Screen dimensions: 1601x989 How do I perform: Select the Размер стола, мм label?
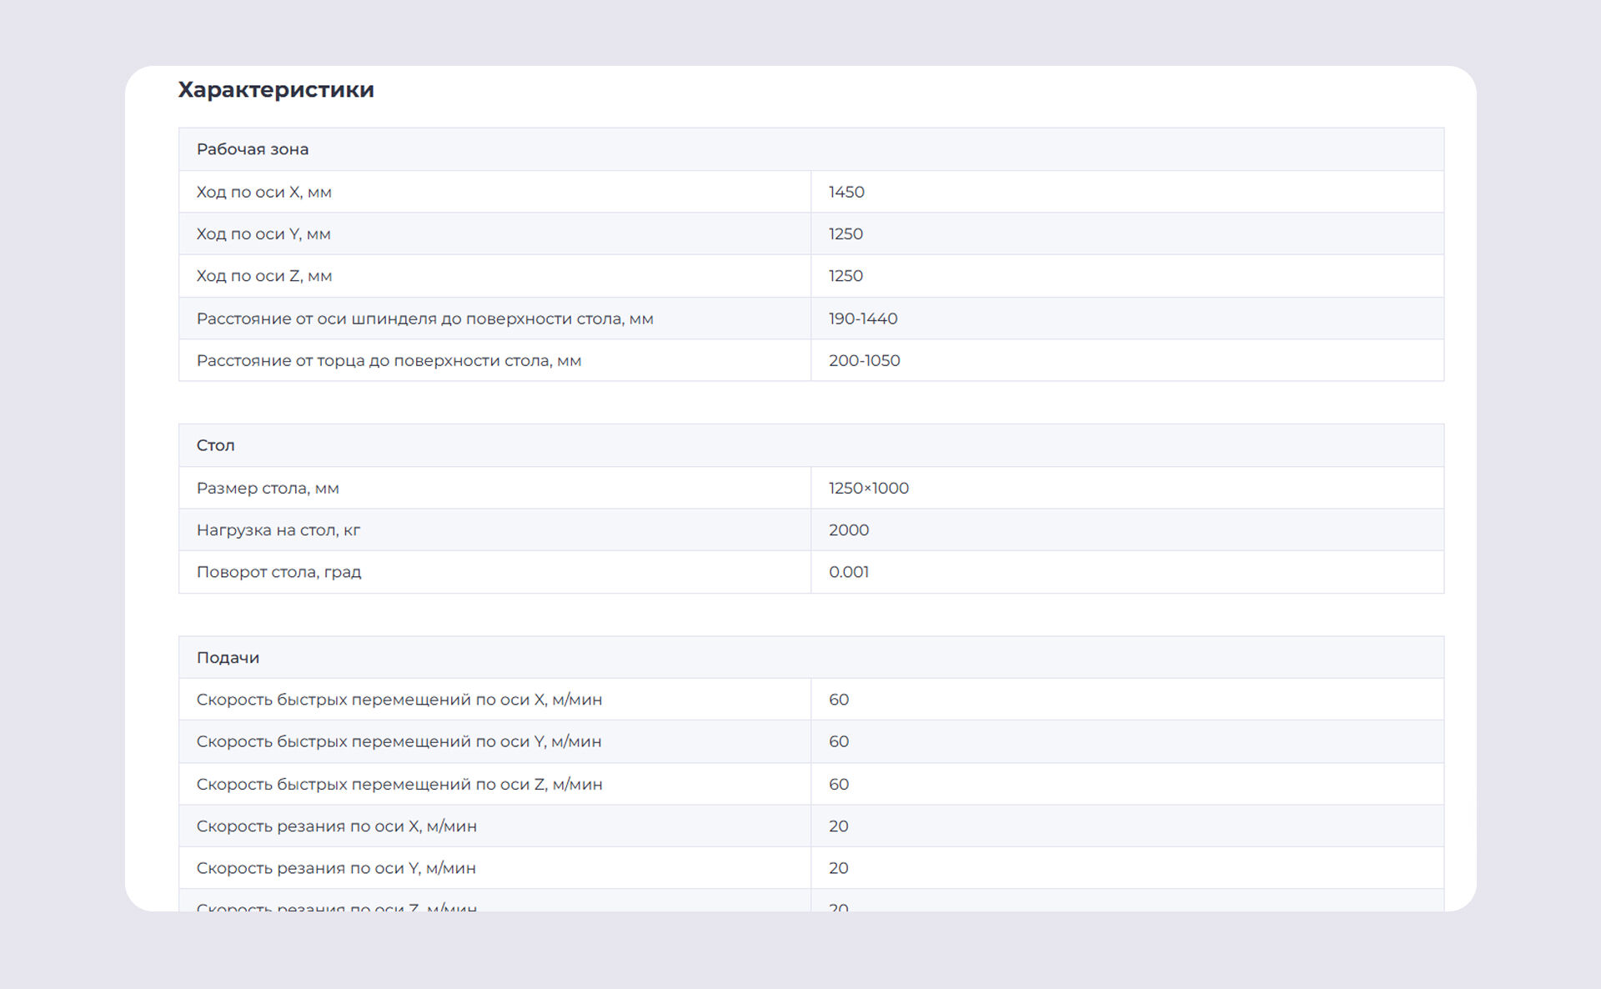[268, 488]
